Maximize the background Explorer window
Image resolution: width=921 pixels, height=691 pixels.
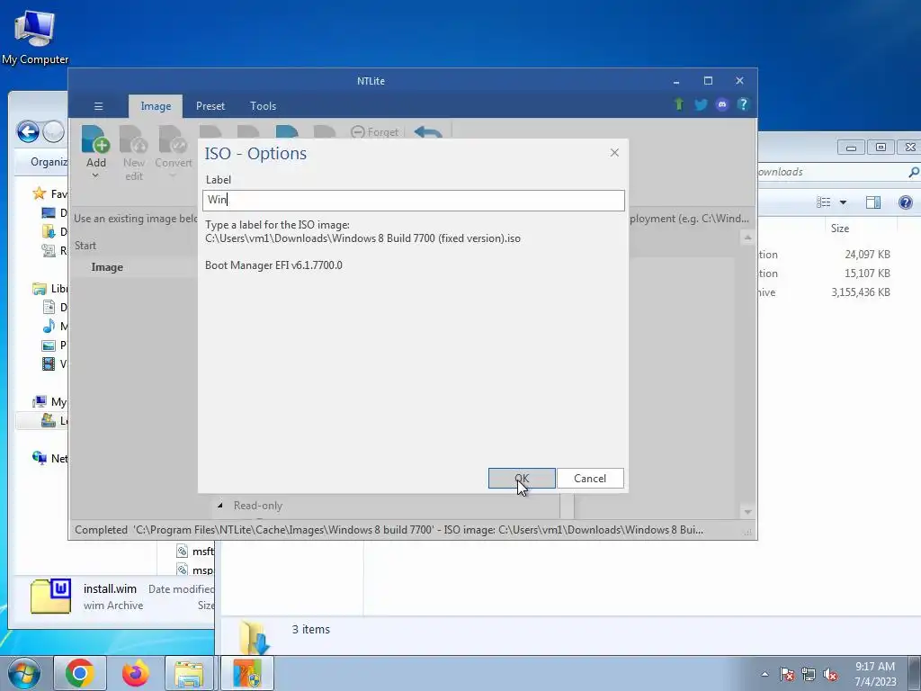pos(881,148)
